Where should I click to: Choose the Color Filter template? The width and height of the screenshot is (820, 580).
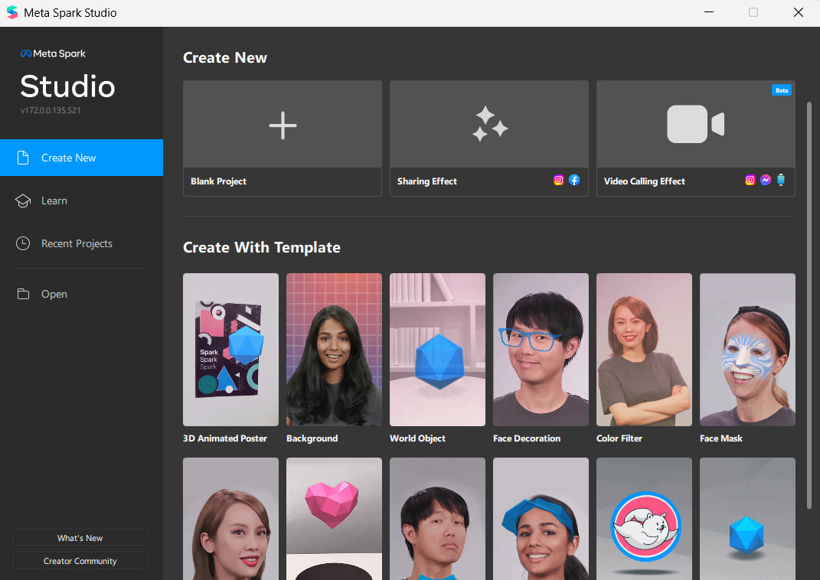tap(644, 350)
